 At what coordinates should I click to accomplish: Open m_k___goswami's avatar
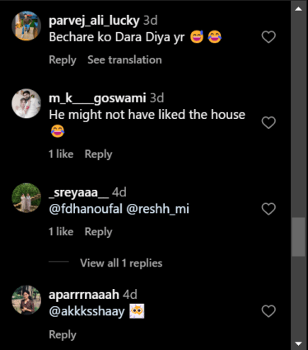coord(26,103)
